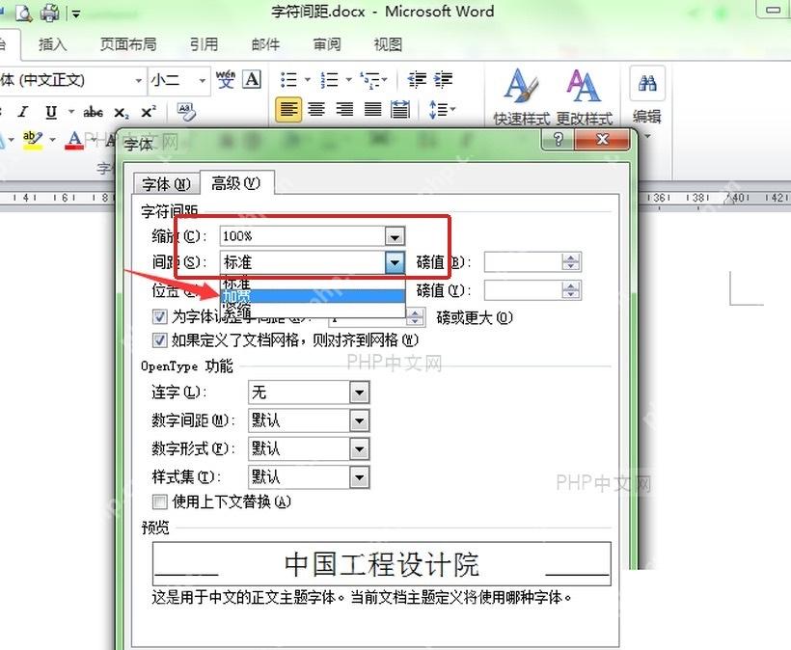This screenshot has width=791, height=650.
Task: Click the increase indent icon
Action: coord(443,80)
